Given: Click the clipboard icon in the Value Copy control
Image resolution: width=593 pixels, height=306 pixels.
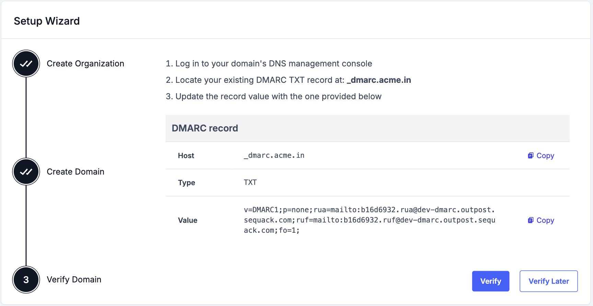Looking at the screenshot, I should [x=531, y=220].
